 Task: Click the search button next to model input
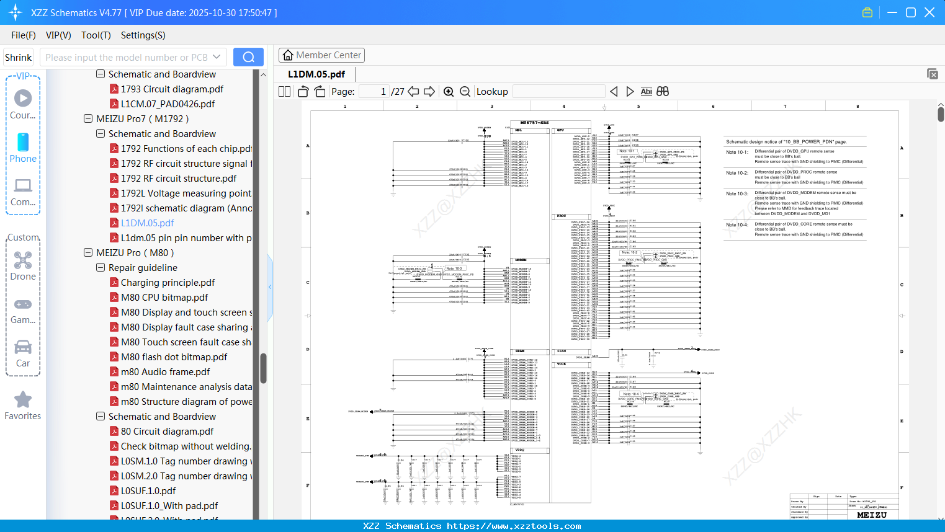pyautogui.click(x=248, y=57)
